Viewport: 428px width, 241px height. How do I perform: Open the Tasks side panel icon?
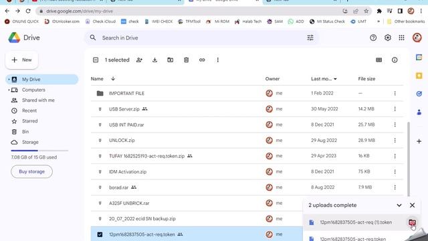(x=419, y=94)
